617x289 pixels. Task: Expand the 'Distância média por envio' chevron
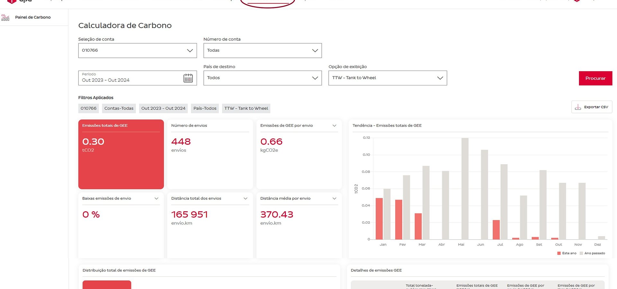(x=334, y=198)
